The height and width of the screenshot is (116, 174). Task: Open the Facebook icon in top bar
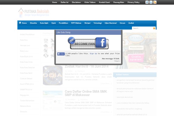pyautogui.click(x=147, y=2)
